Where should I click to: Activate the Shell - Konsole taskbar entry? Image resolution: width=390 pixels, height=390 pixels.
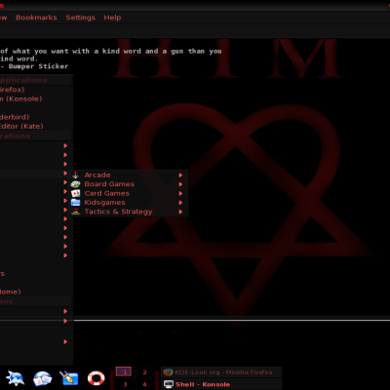point(221,384)
